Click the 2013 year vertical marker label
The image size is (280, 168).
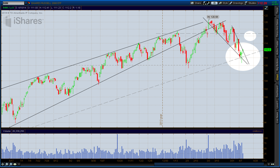[161, 120]
